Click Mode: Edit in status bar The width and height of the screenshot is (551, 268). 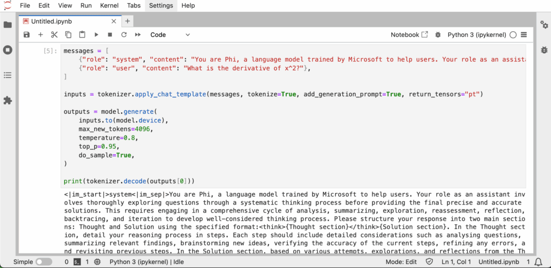pyautogui.click(x=401, y=262)
